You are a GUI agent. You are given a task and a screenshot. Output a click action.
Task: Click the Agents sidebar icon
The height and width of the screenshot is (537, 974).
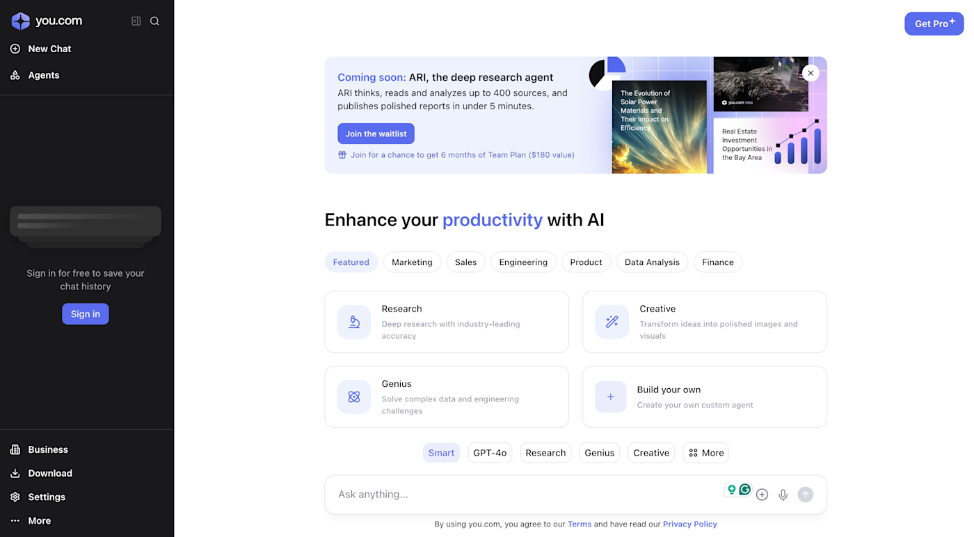pyautogui.click(x=15, y=75)
